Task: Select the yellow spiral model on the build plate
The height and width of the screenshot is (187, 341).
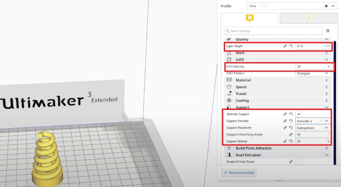Action: tap(47, 159)
